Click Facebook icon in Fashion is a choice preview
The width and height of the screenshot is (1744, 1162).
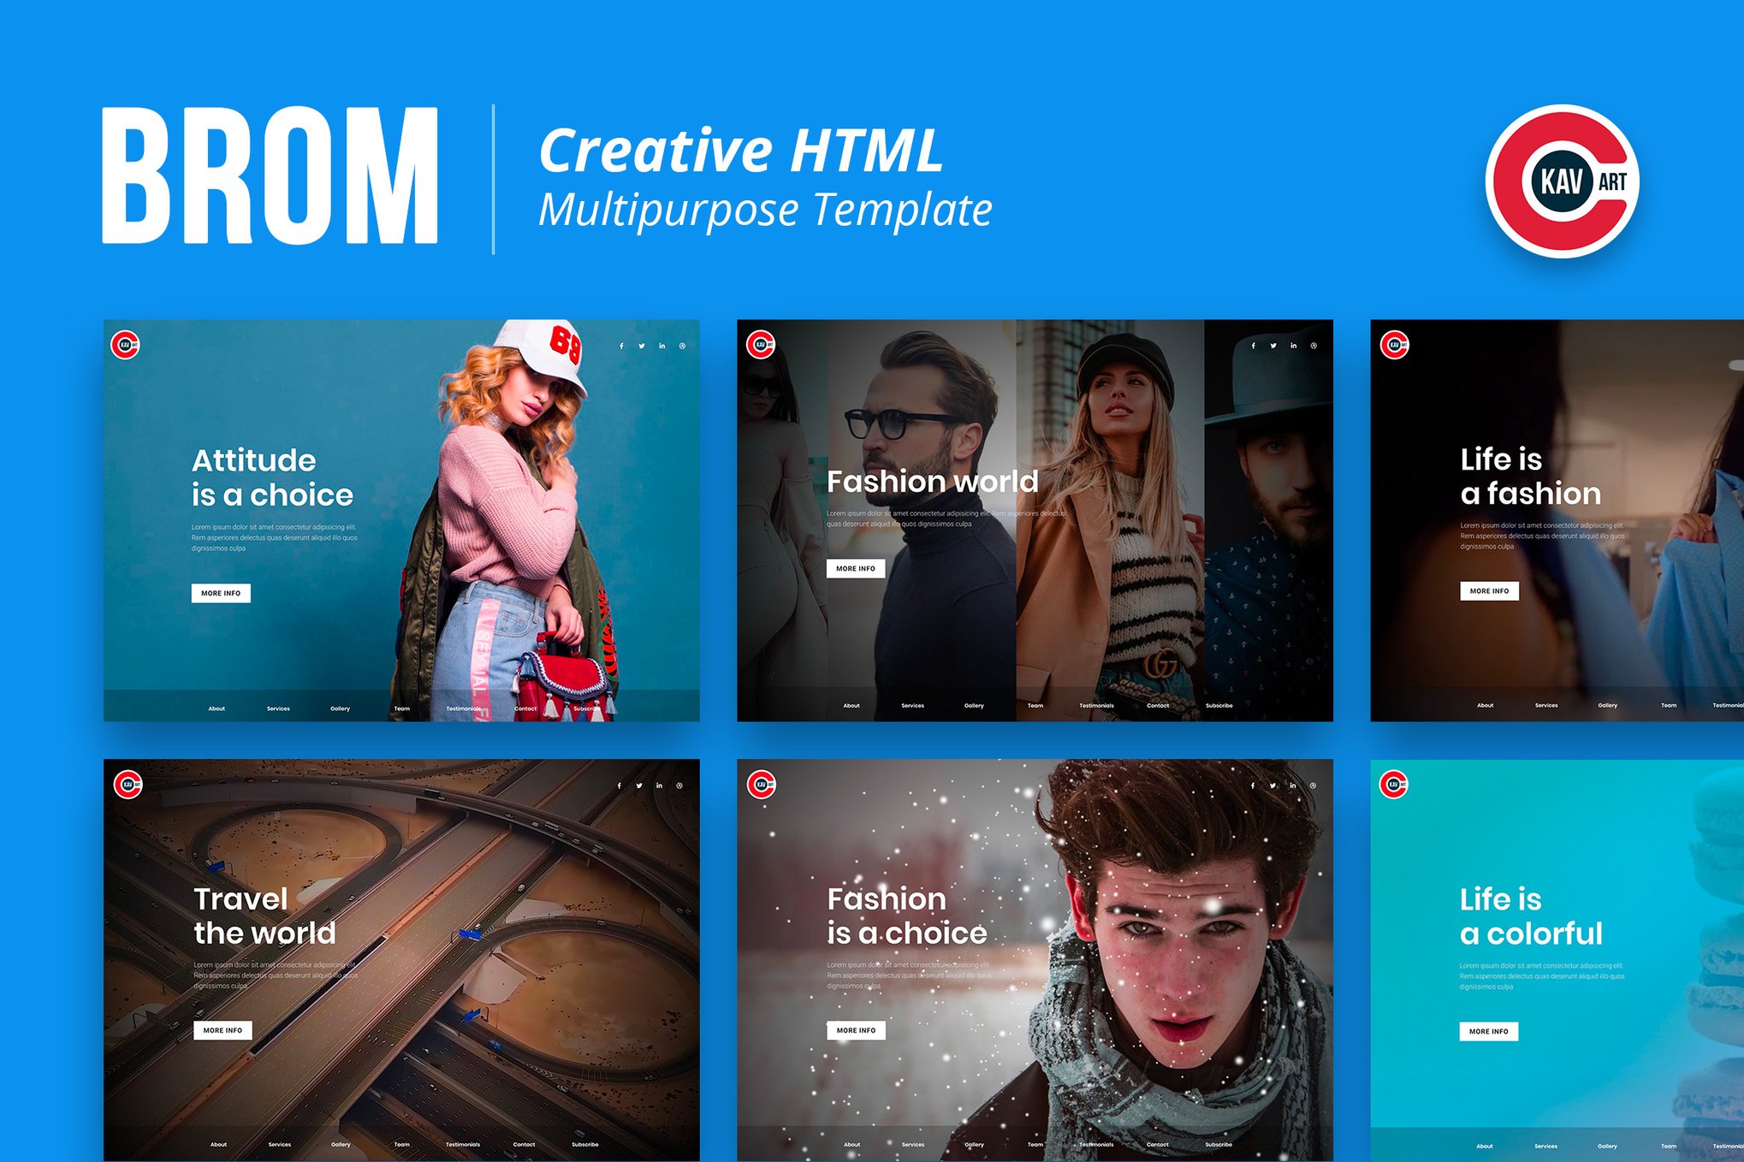pyautogui.click(x=1253, y=786)
